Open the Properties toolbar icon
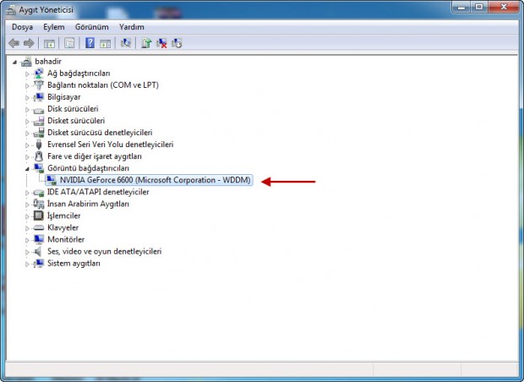Viewport: 524px width, 382px height. click(x=69, y=43)
